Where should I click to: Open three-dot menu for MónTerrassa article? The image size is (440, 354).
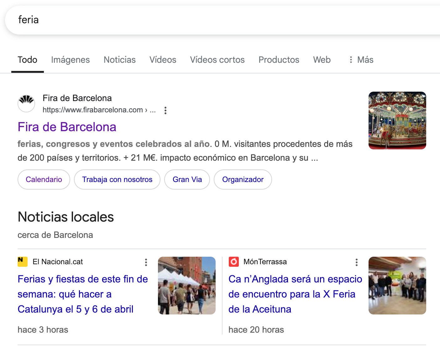[357, 262]
